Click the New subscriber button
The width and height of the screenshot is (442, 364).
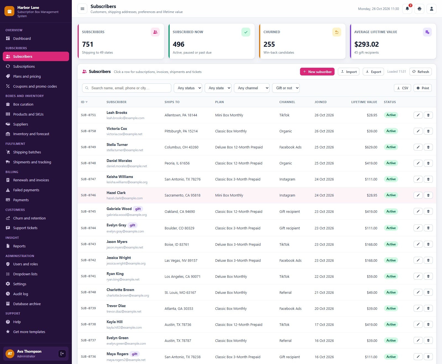[x=317, y=72]
